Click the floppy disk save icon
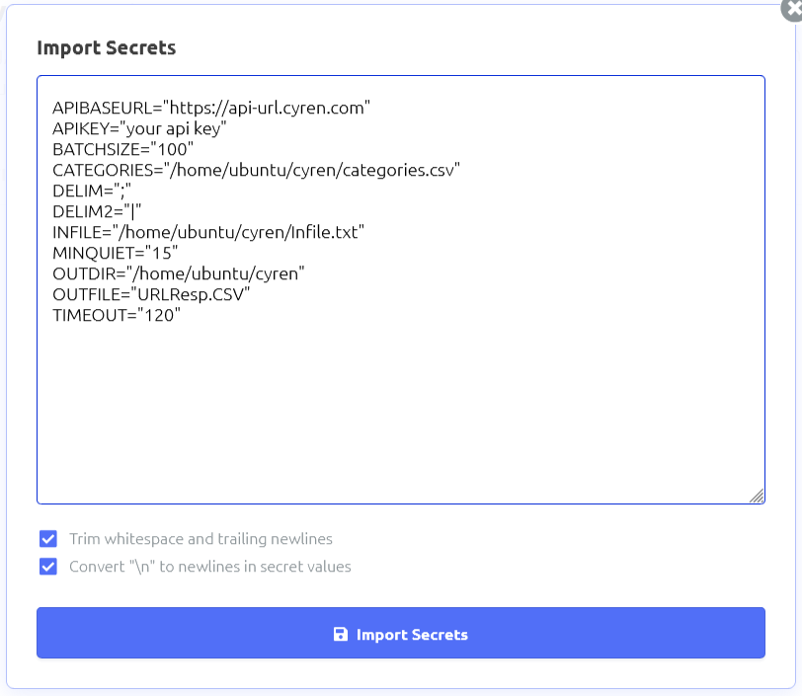Screen dimensions: 802x696 pos(341,634)
